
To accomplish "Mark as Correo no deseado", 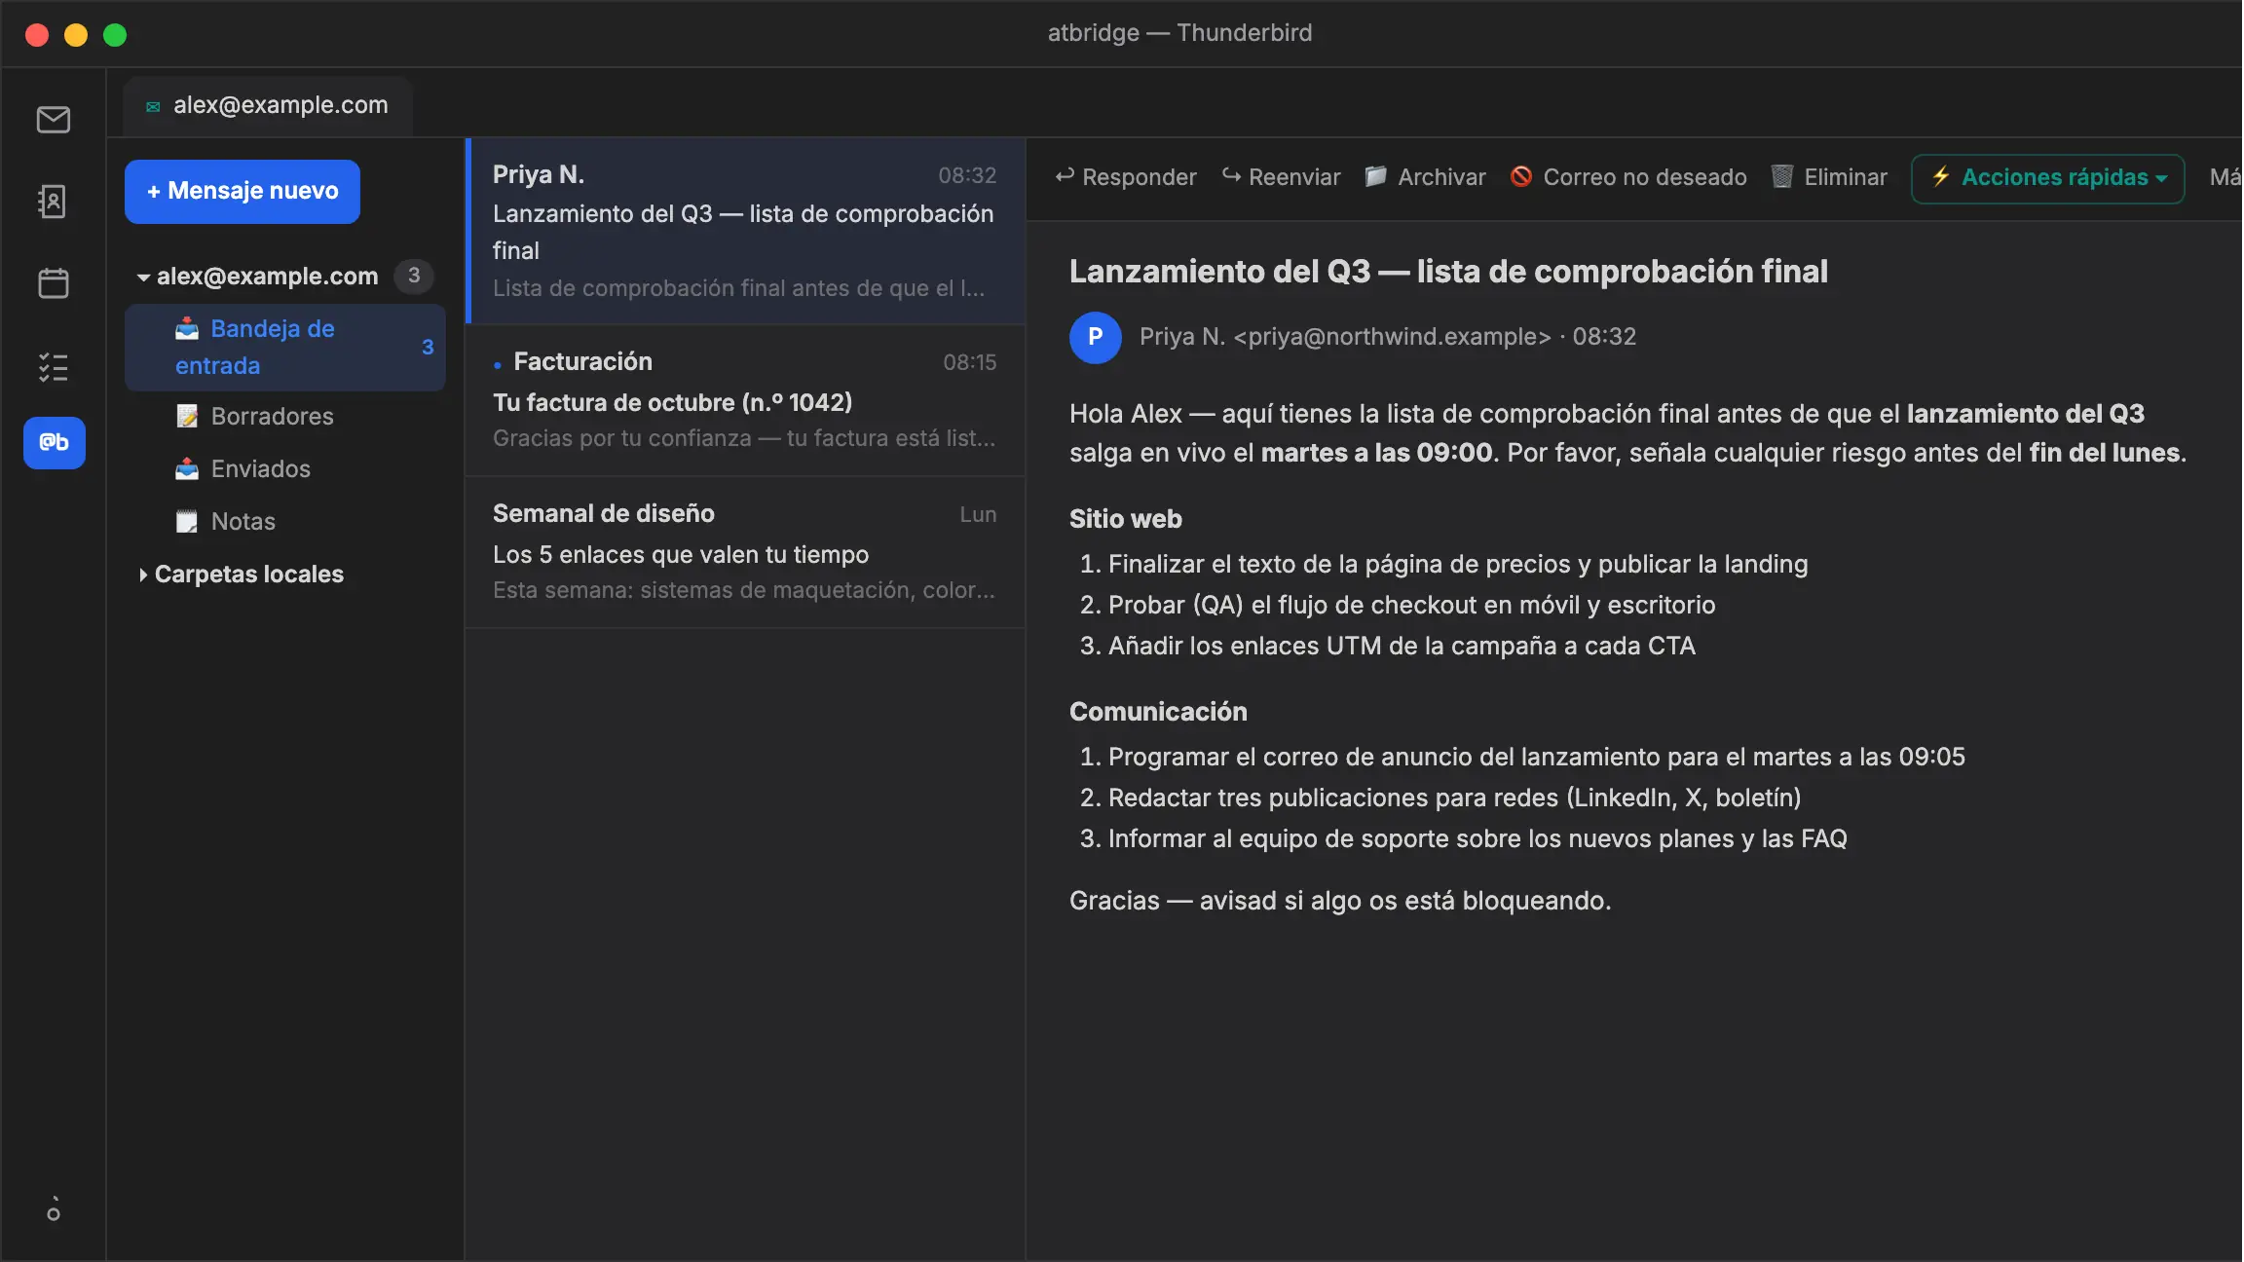I will pos(1628,177).
